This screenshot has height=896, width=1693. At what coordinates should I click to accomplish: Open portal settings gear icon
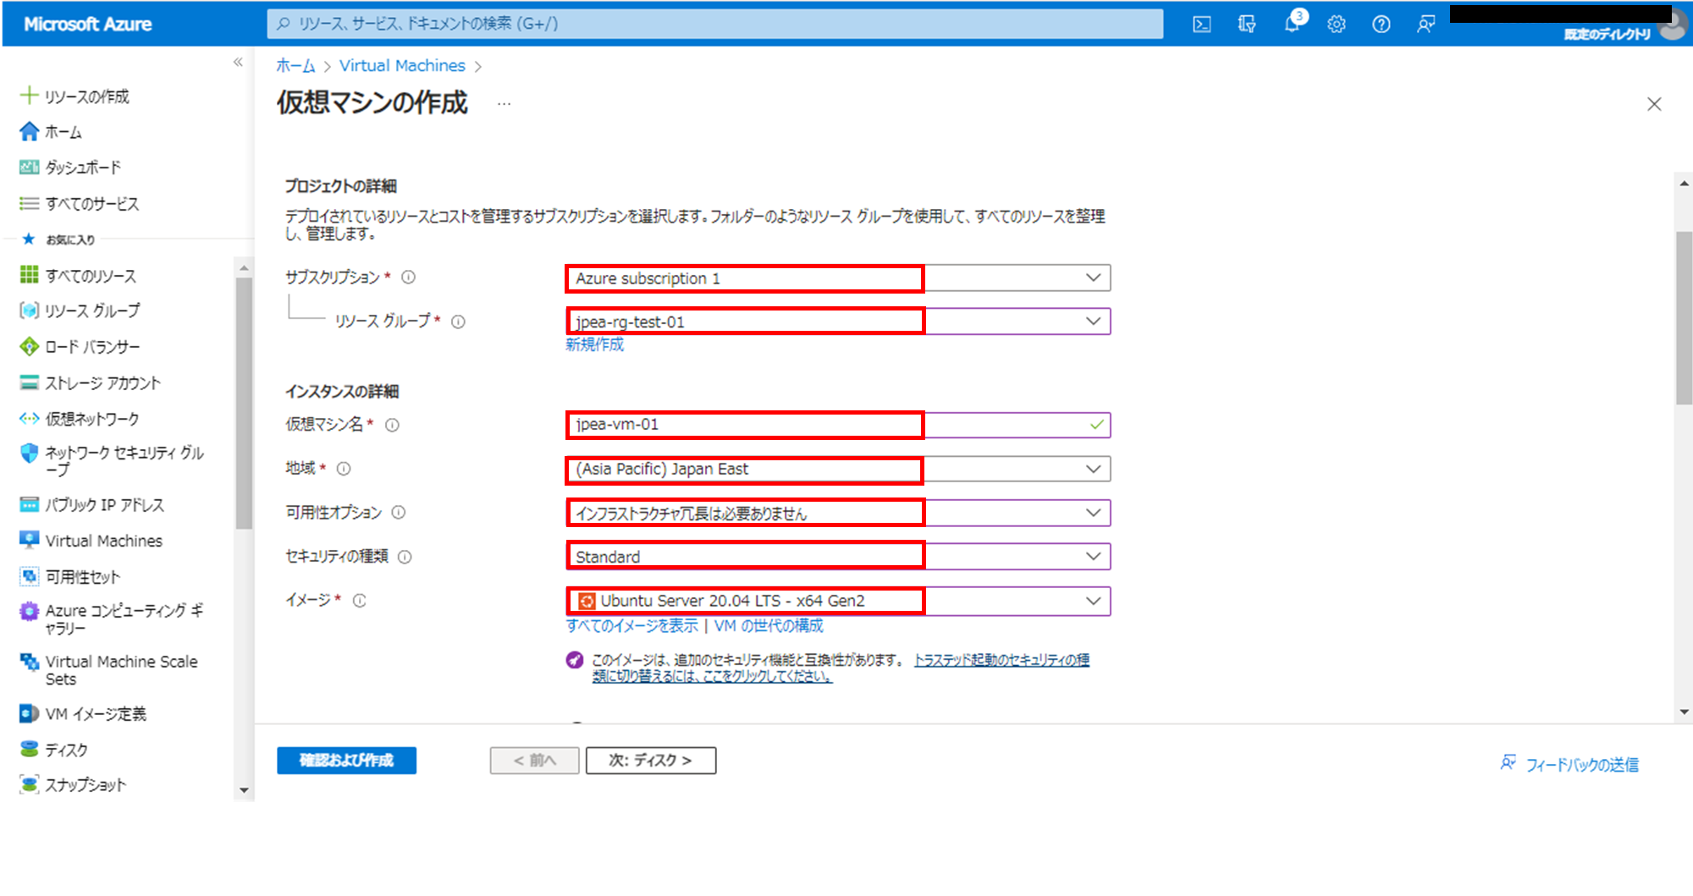tap(1337, 25)
